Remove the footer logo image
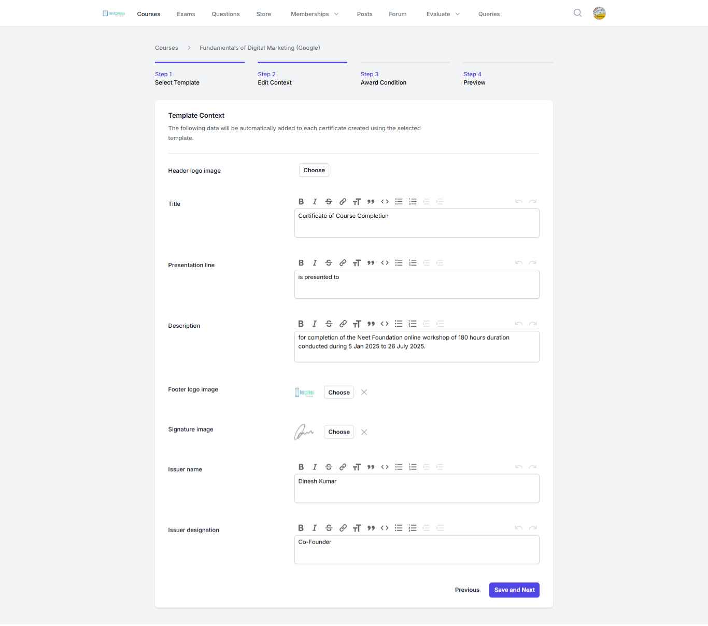Viewport: 708px width, 626px height. pos(364,393)
